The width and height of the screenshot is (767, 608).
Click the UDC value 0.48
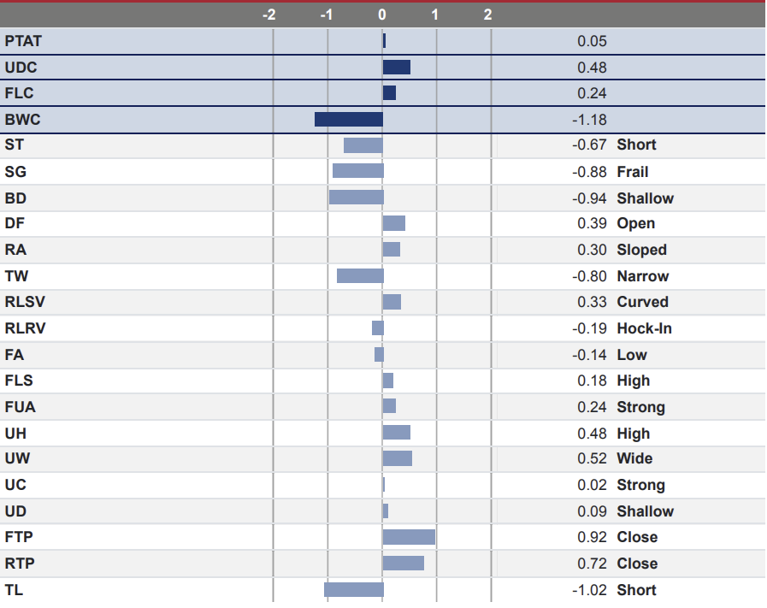click(x=592, y=68)
